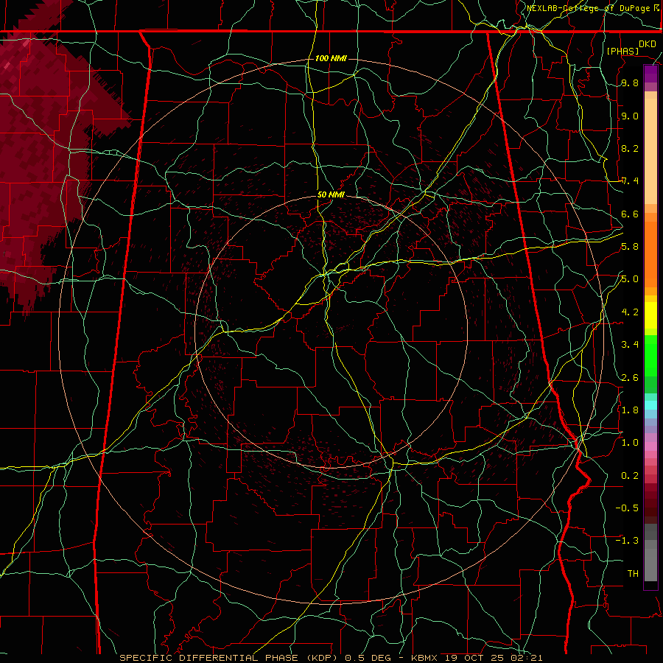
Task: Click the pink swatch on the color bar
Action: 650,446
